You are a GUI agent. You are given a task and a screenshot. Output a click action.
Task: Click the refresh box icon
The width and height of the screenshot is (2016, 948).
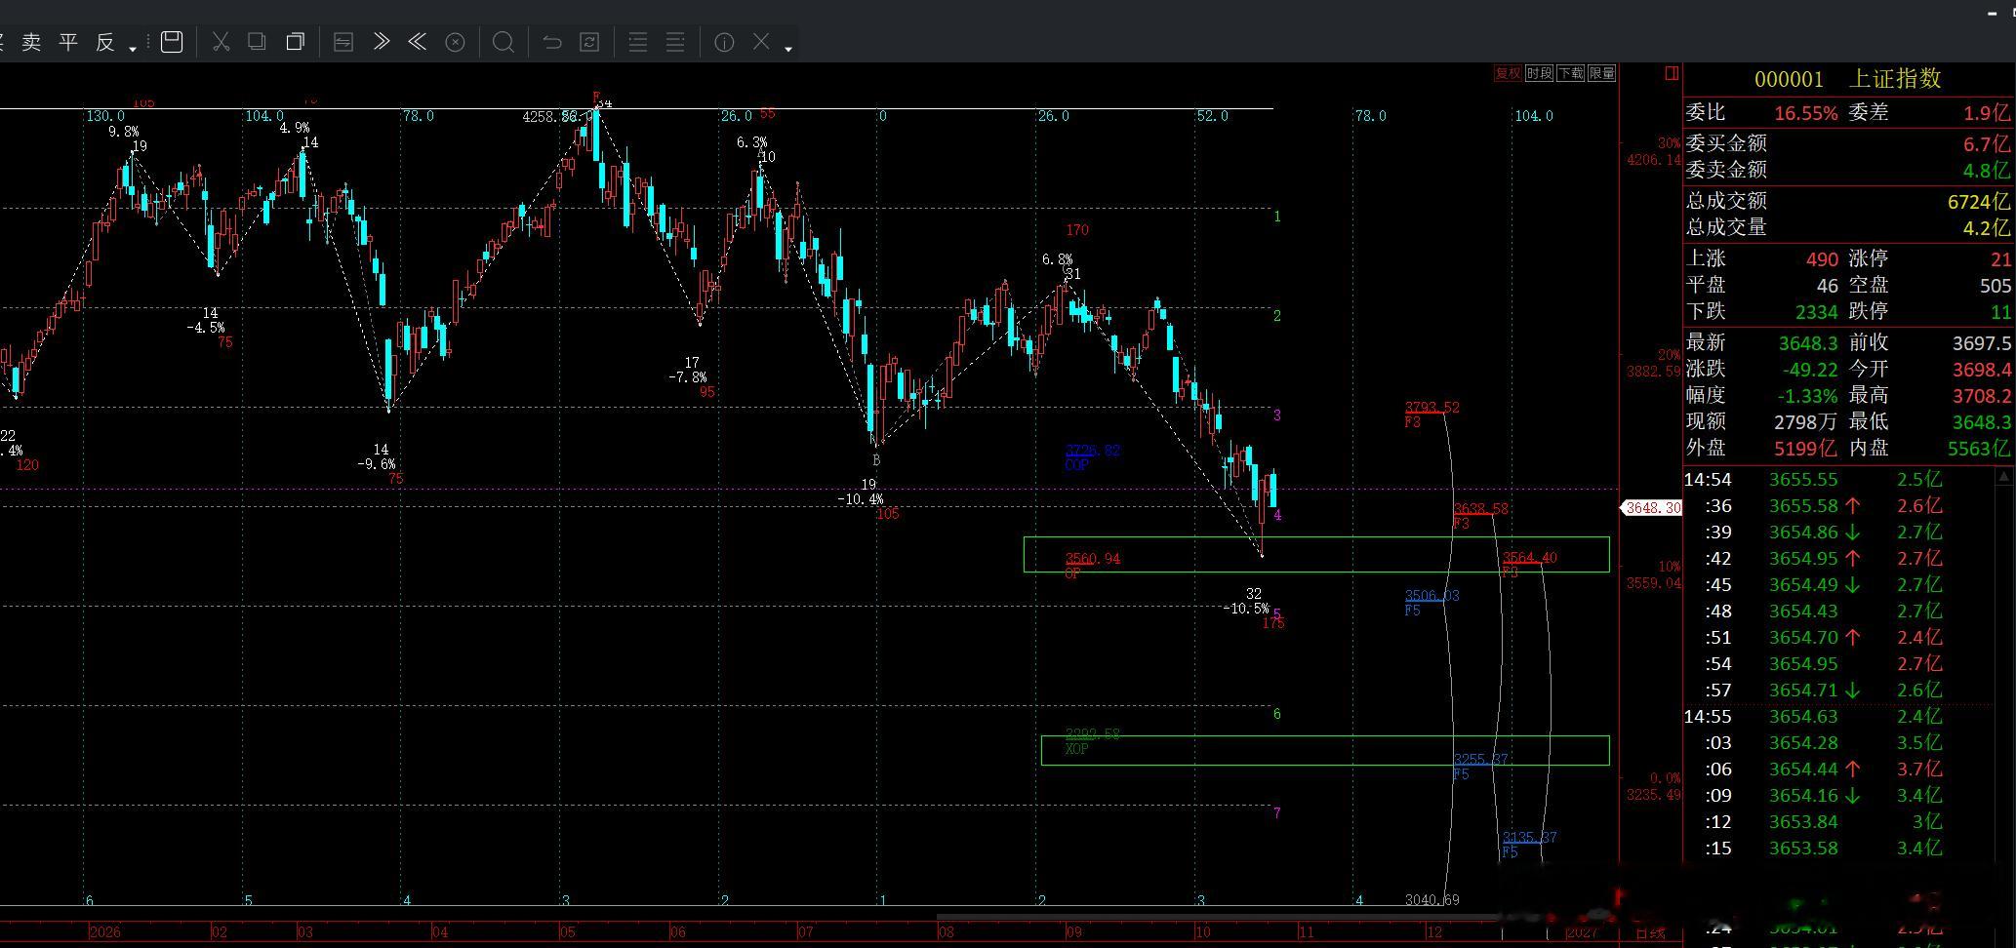[589, 42]
